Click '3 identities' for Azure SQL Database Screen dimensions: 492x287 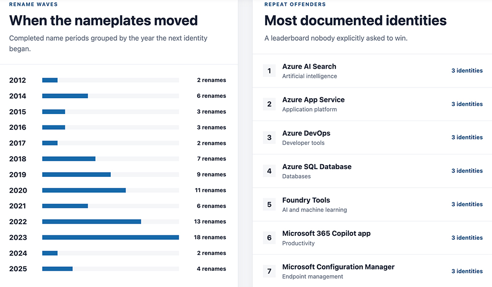(x=467, y=171)
